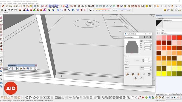This screenshot has height=102, width=182.
Task: Open the Layer dropdown in Profile Builder
Action: point(146,70)
